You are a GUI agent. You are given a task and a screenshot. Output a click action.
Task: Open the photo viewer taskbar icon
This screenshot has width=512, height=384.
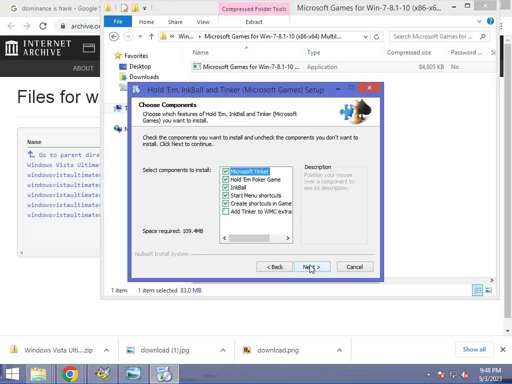pos(133,374)
